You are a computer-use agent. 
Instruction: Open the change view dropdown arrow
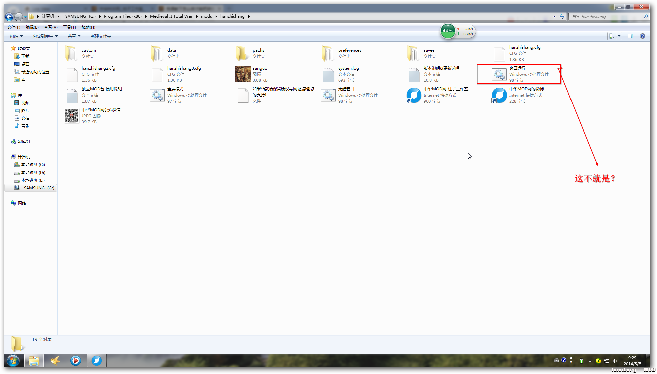(619, 36)
